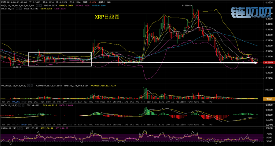This screenshot has height=146, width=275.
Task: Select ROC in the MACD pane indicator bar
Action: tap(91, 125)
